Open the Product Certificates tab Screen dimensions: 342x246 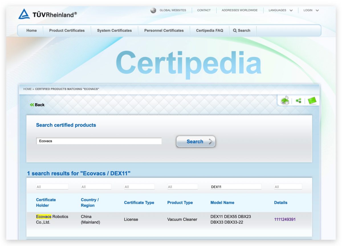[67, 31]
